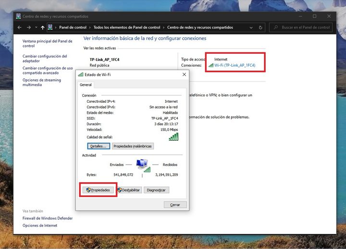Click the Wi-Fi (TP-Link_AP_1FC4) connection link
Screen dimensions: 346x249
[235, 65]
